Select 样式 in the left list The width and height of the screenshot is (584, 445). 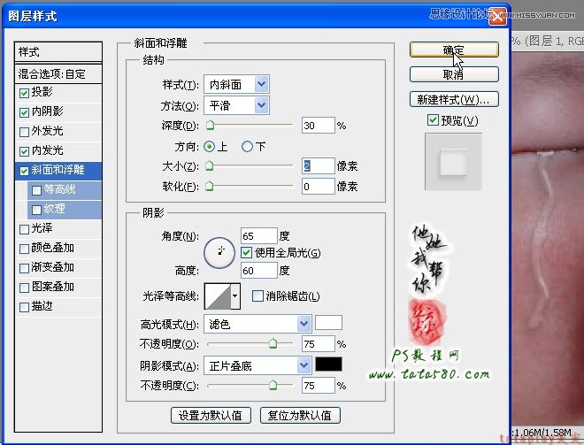pos(58,51)
